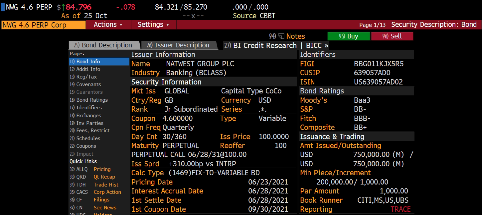The image size is (482, 215).
Task: Open TDH Trade Hist quick link
Action: [94, 185]
